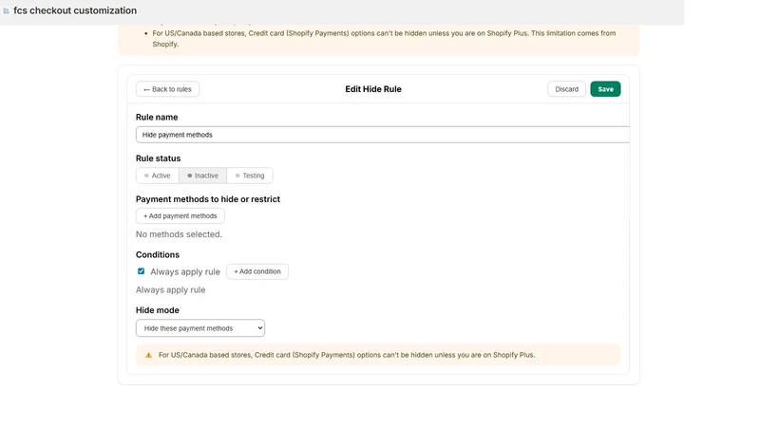760x427 pixels.
Task: Edit the Rule name input field
Action: tap(383, 135)
